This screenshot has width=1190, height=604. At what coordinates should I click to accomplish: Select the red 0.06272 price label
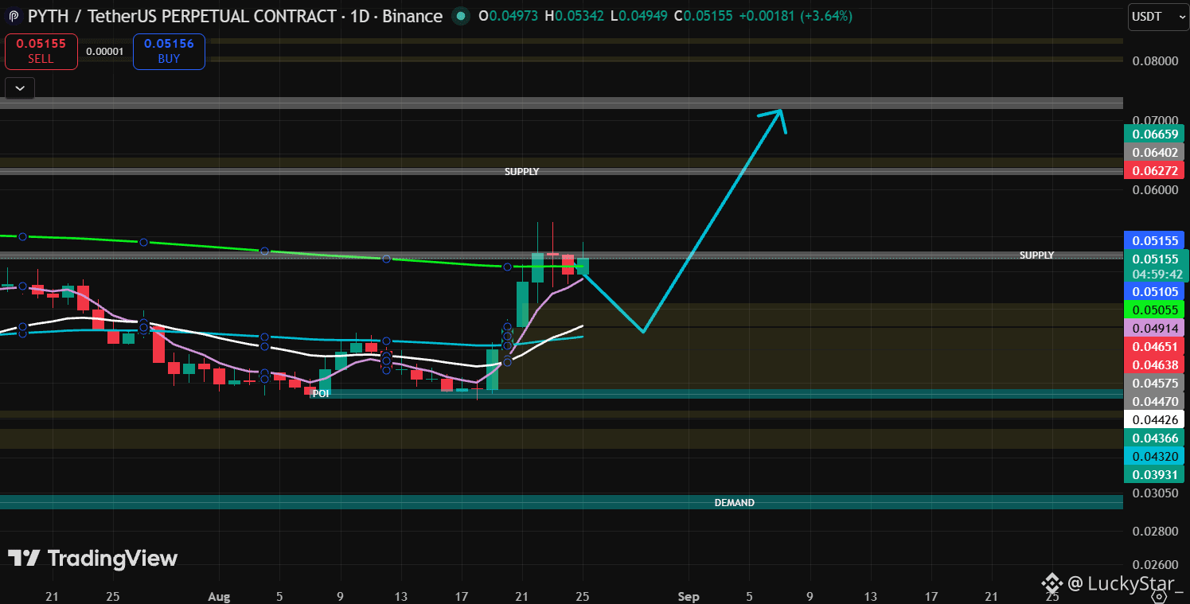point(1155,170)
